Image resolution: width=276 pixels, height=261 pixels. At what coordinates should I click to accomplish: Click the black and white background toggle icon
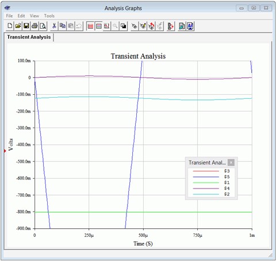pyautogui.click(x=124, y=26)
